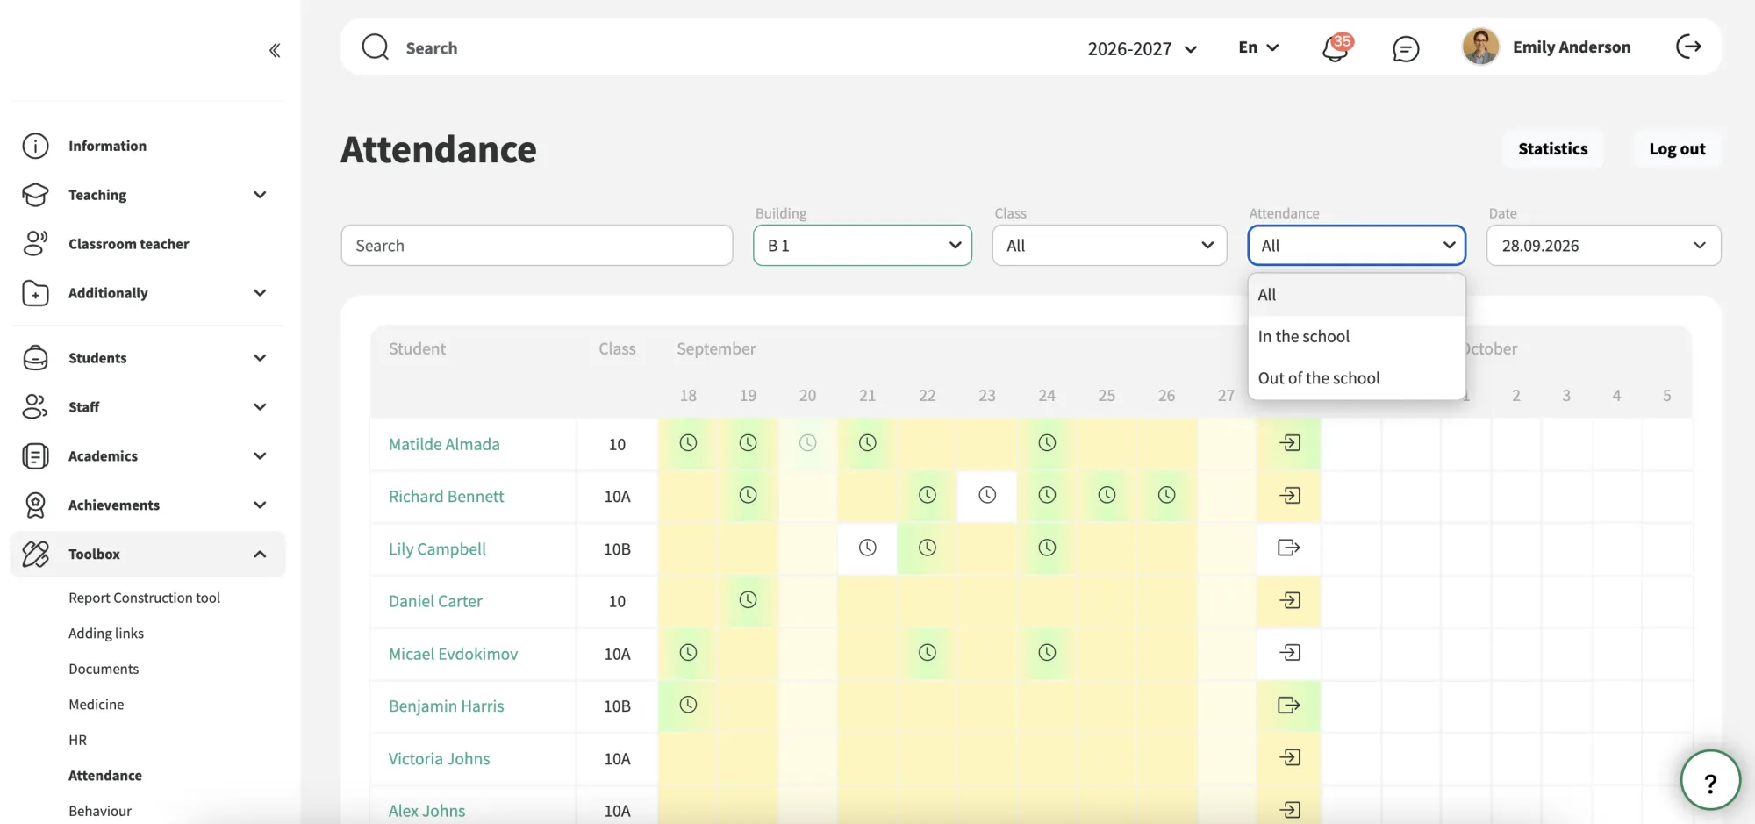This screenshot has width=1755, height=824.
Task: Click Victoria Johns's entry icon for today
Action: [x=1290, y=757]
